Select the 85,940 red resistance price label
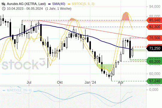Screen dimensions: 162x108 tap(154, 20)
